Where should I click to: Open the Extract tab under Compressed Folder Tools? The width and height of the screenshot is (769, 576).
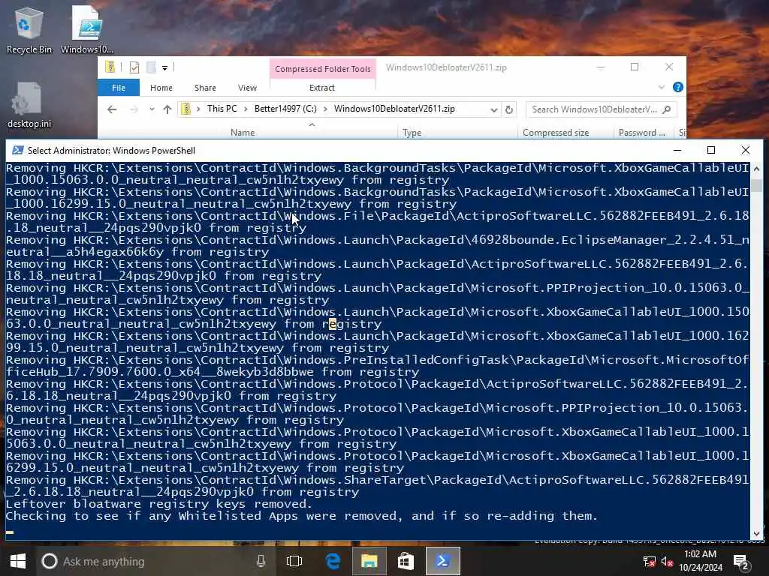[322, 88]
